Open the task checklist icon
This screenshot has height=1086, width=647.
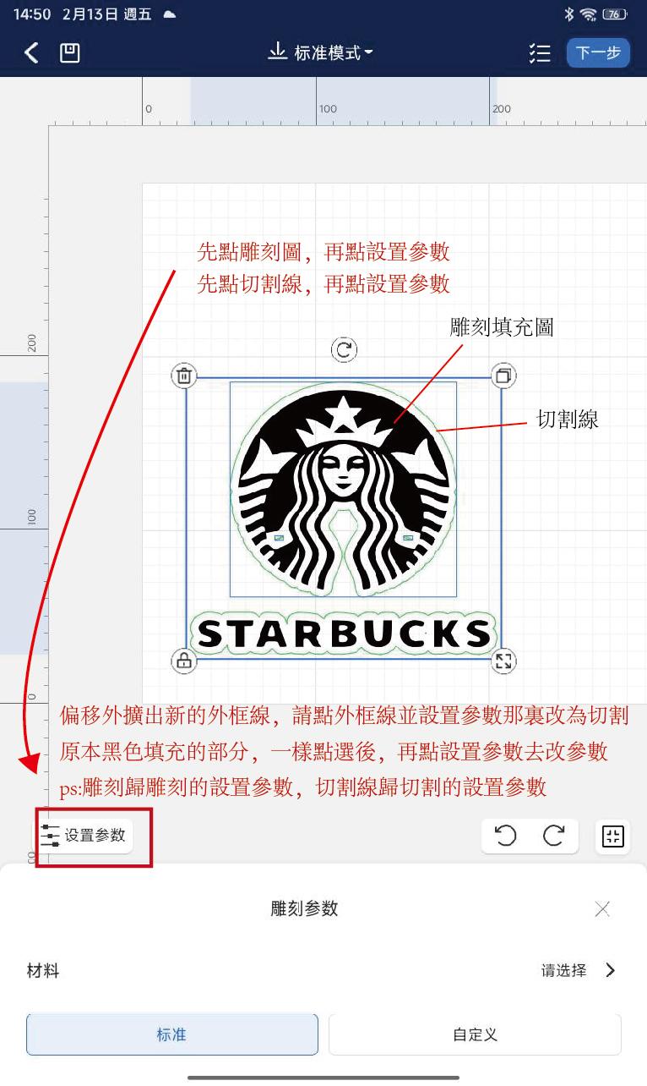(x=540, y=53)
